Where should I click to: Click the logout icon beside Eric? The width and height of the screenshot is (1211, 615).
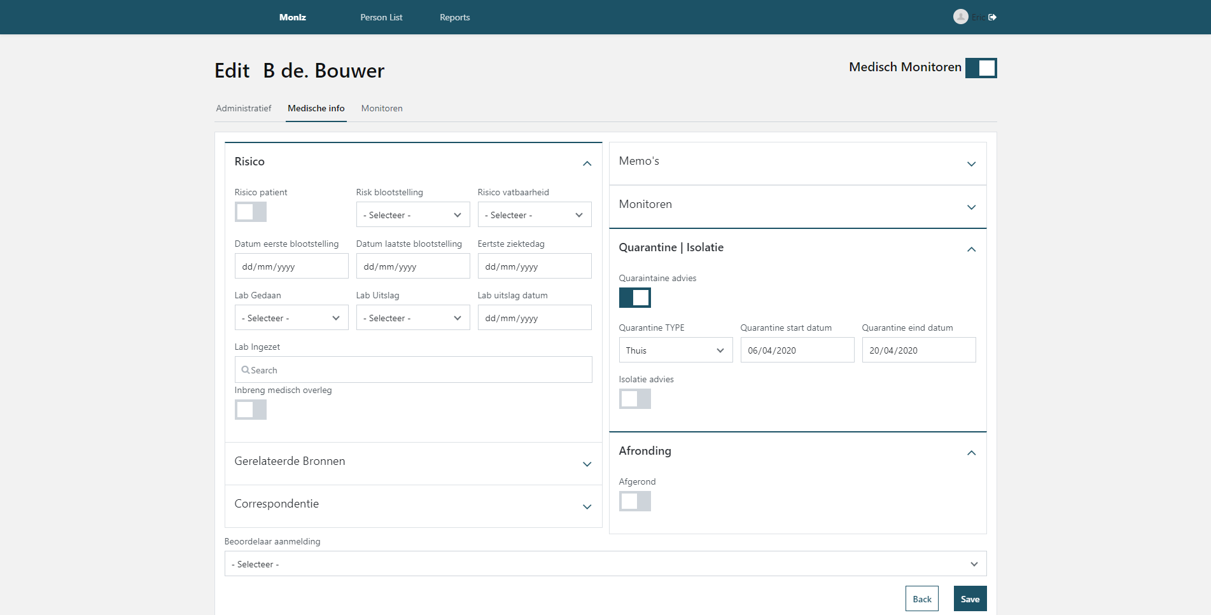pyautogui.click(x=992, y=17)
